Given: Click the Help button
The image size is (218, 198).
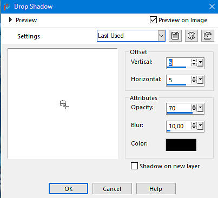Looking at the screenshot, I should 156,189.
